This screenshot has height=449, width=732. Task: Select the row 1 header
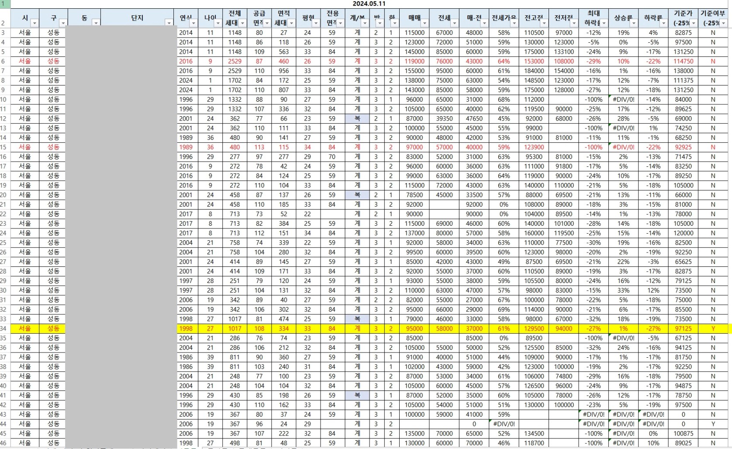[3, 4]
